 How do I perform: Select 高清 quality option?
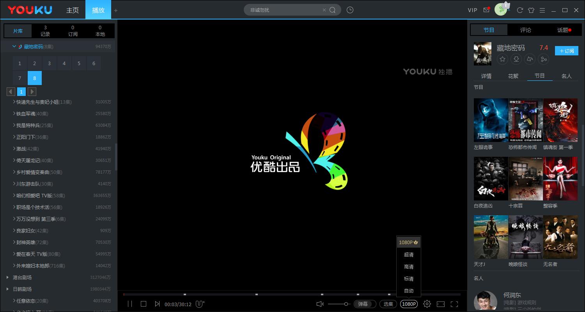tap(408, 267)
